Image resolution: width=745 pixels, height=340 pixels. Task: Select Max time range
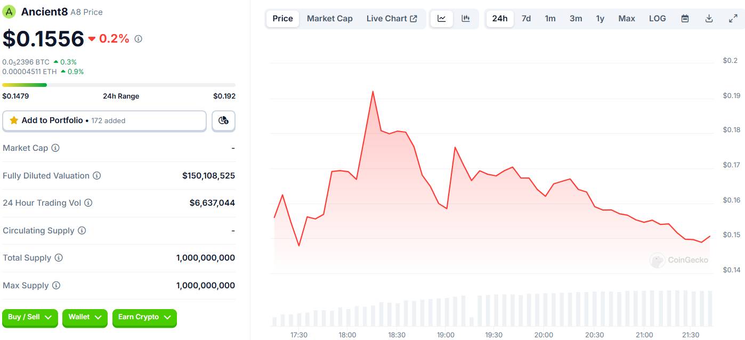coord(627,19)
